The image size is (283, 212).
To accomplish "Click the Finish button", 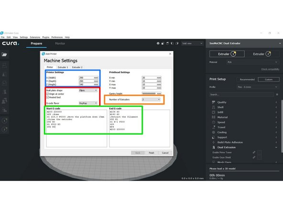I will 152,153.
